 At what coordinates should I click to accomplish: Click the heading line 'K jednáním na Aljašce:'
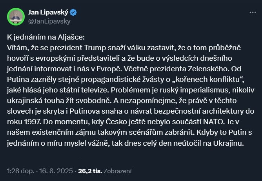click(46, 37)
